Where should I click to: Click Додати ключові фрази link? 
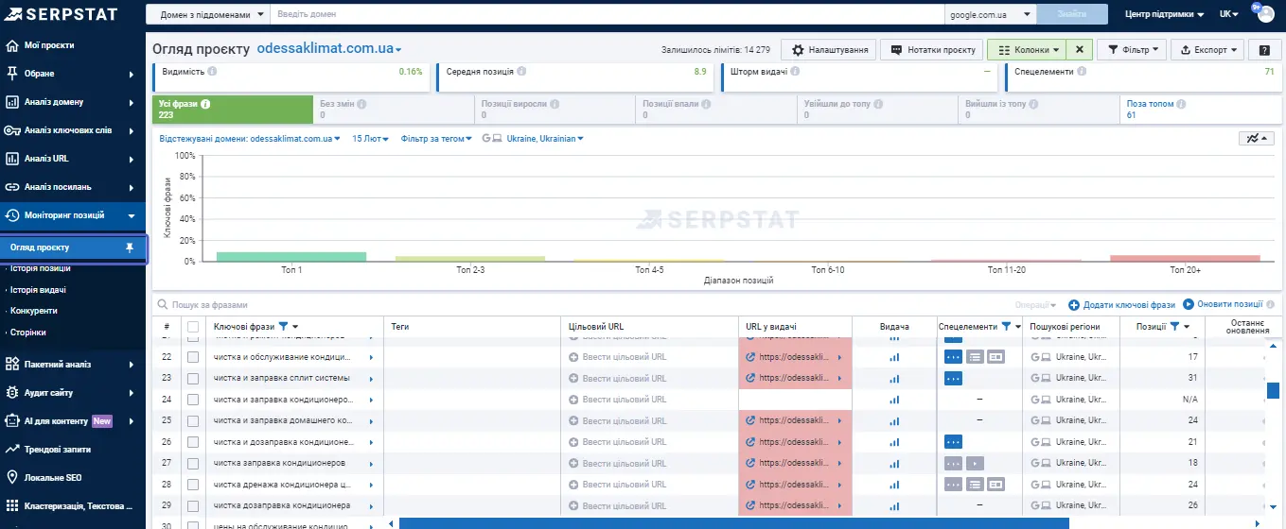[1122, 305]
